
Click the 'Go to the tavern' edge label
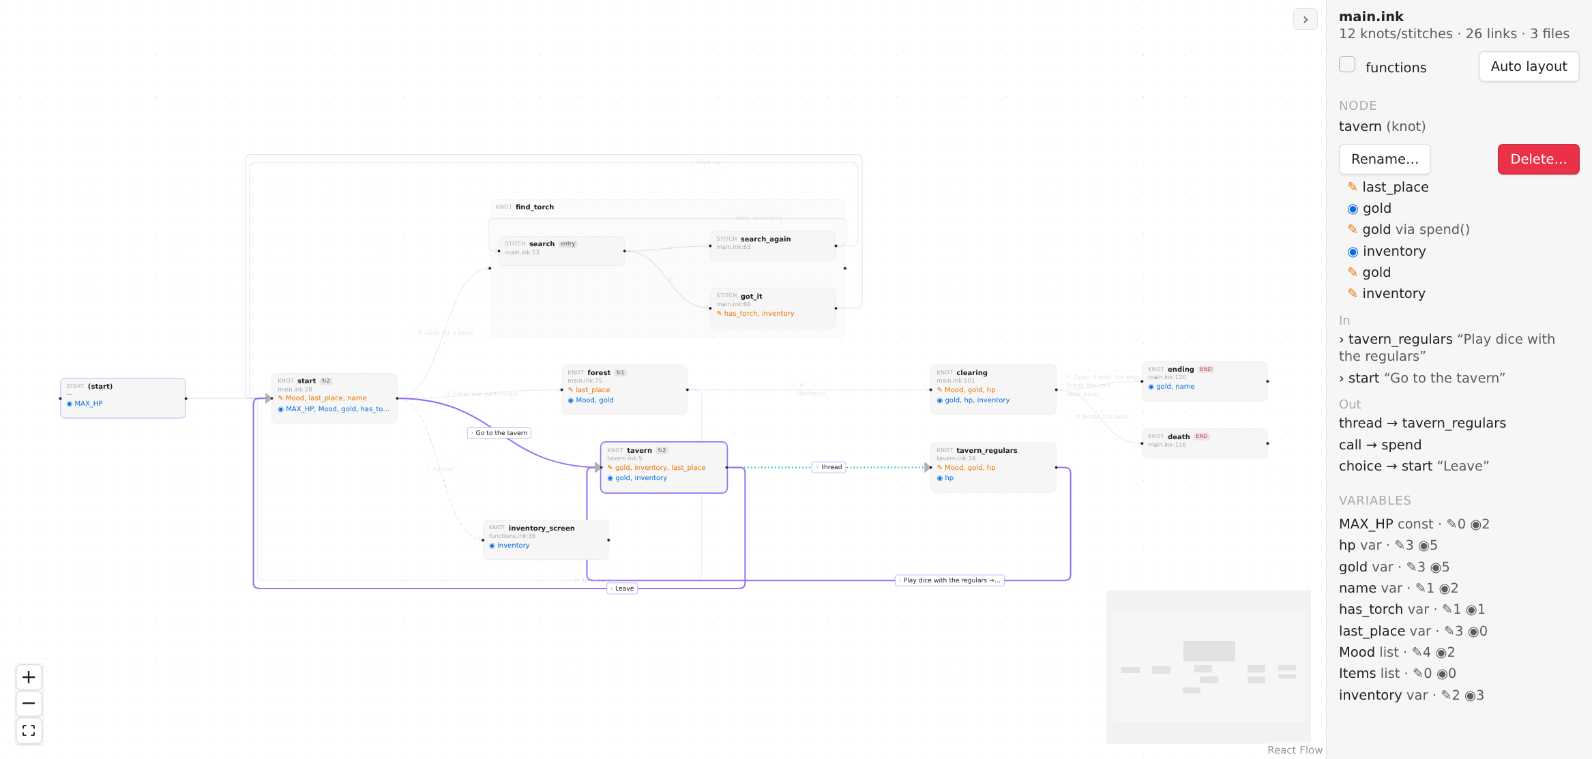(x=499, y=433)
